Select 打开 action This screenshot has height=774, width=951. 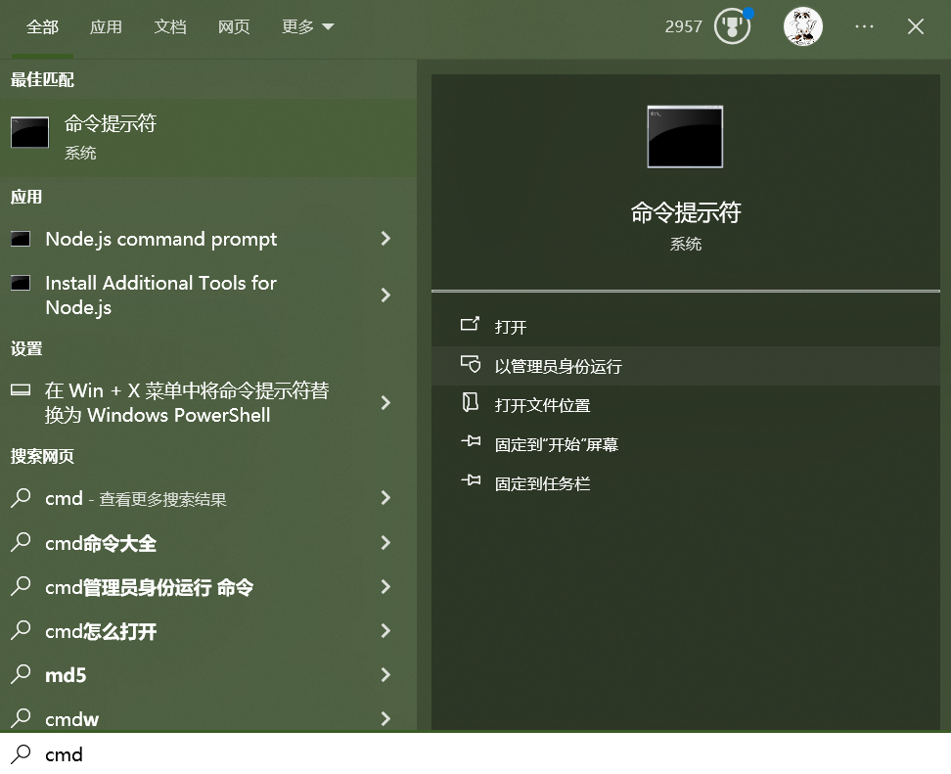pyautogui.click(x=685, y=327)
